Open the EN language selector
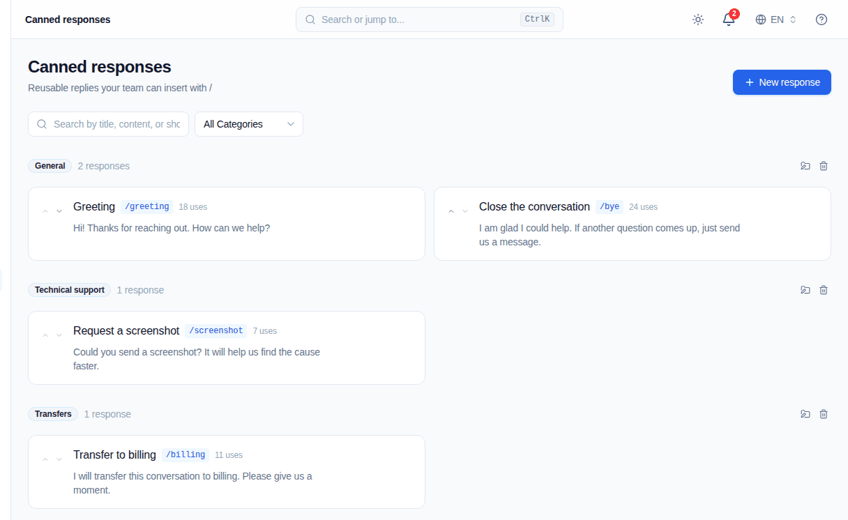The width and height of the screenshot is (848, 520). (x=775, y=20)
